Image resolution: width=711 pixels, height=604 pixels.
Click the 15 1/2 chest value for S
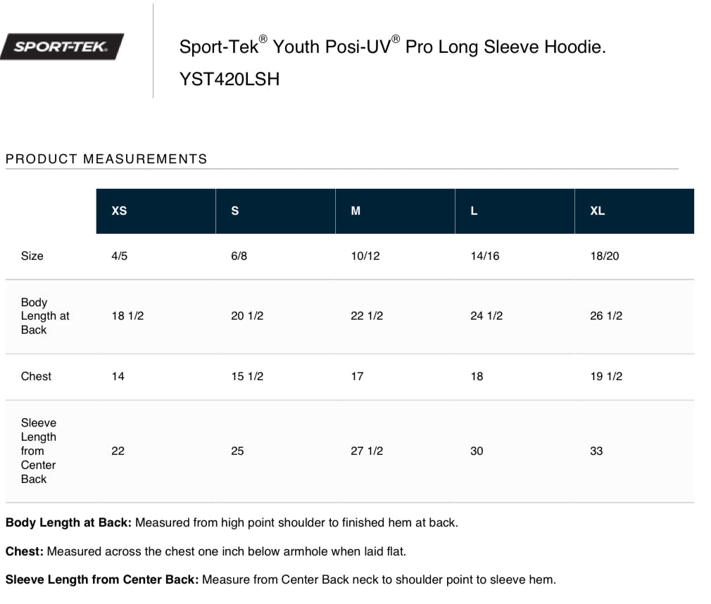[x=247, y=377]
